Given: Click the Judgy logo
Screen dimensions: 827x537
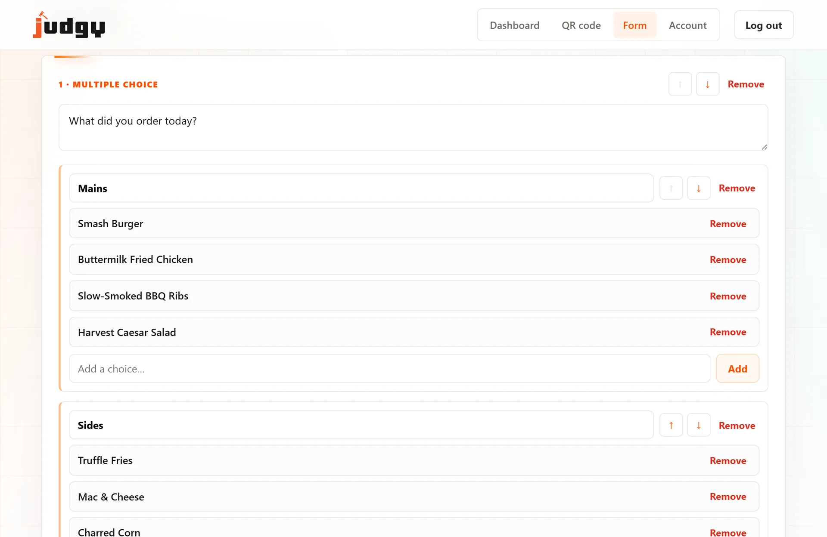Looking at the screenshot, I should [x=69, y=25].
